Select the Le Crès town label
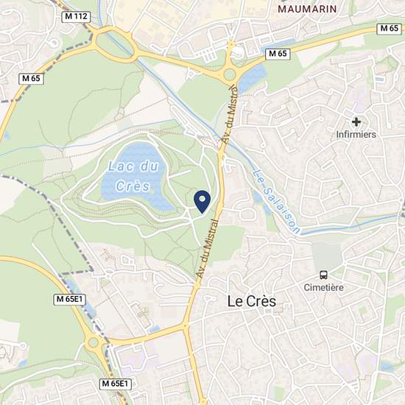 pos(252,301)
